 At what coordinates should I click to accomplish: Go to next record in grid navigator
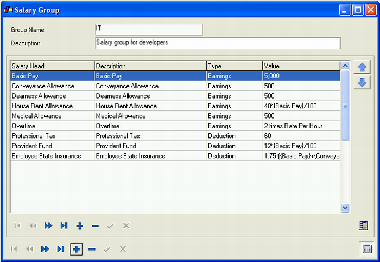48,226
